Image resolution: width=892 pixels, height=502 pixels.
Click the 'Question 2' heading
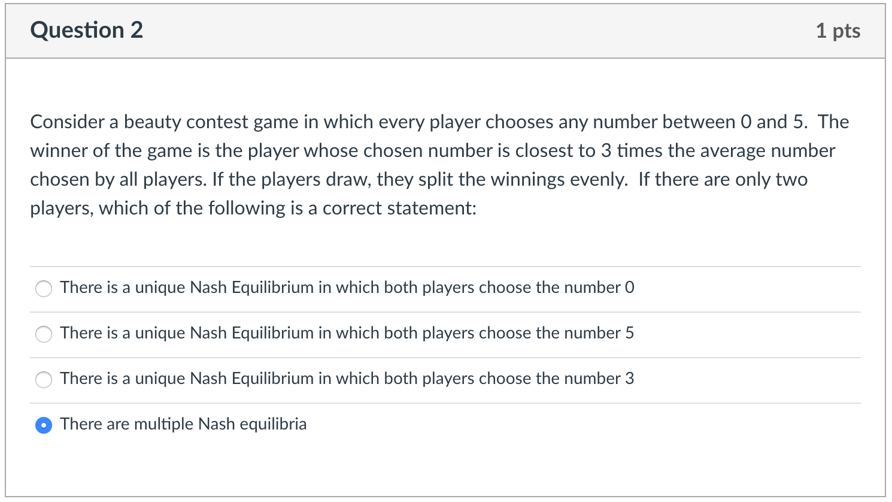point(87,30)
